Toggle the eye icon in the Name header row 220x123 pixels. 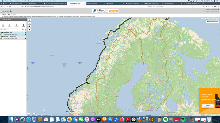[1, 30]
